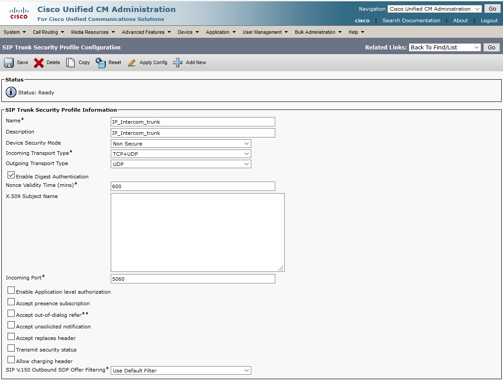Click the Status information icon
The width and height of the screenshot is (503, 380).
click(x=11, y=92)
